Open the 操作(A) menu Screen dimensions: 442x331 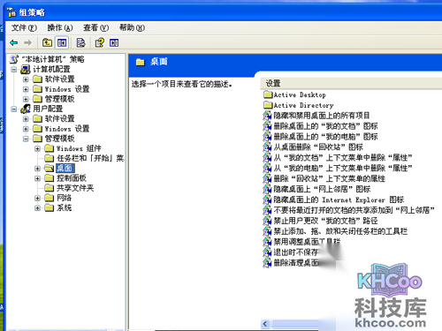60,27
